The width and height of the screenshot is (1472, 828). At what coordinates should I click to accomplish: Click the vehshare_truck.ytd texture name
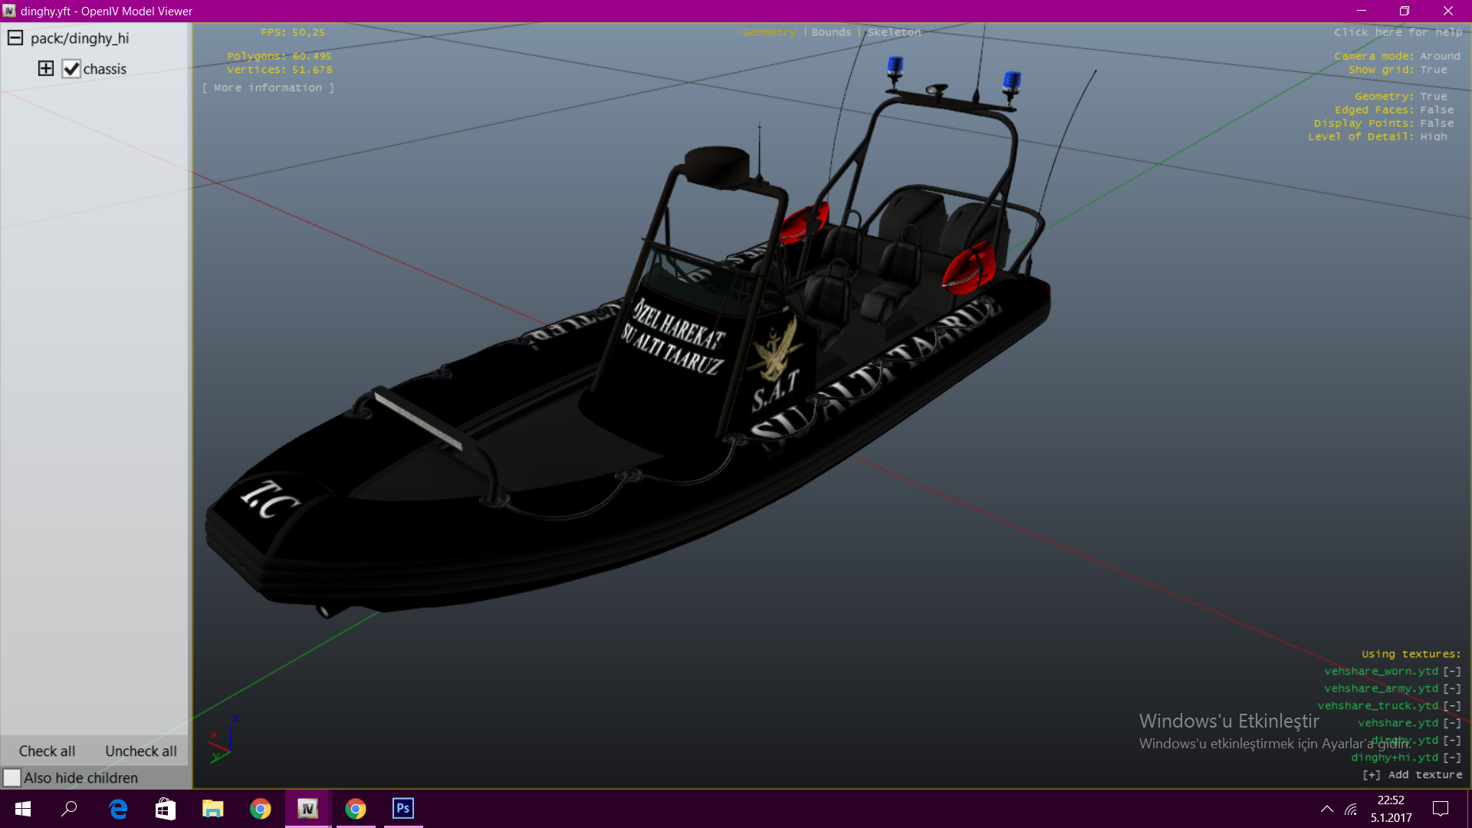point(1378,706)
